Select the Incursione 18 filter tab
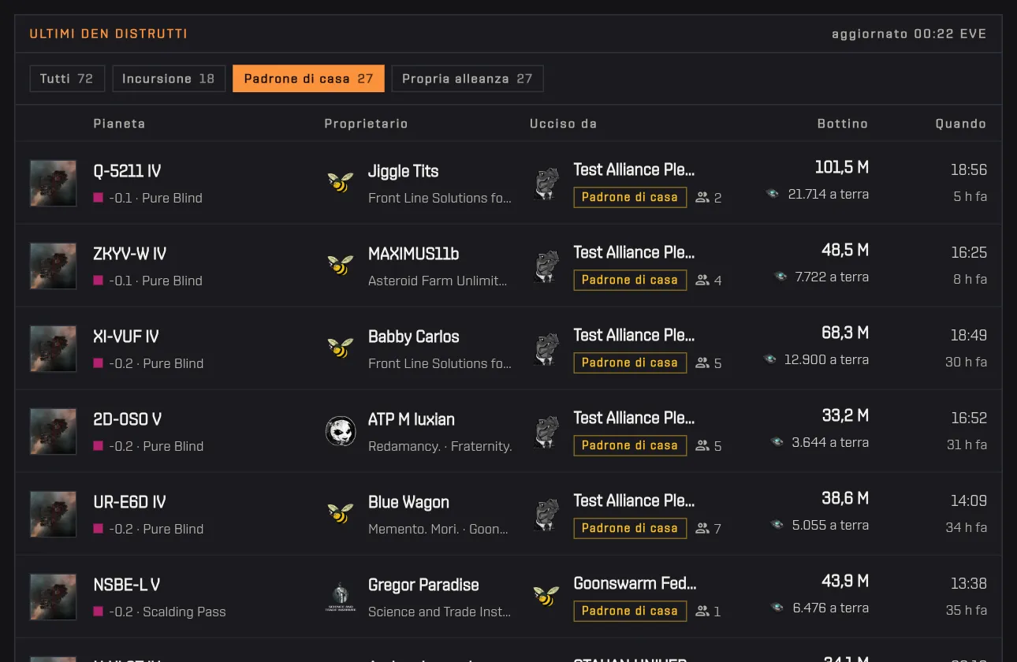The image size is (1017, 662). (x=169, y=79)
